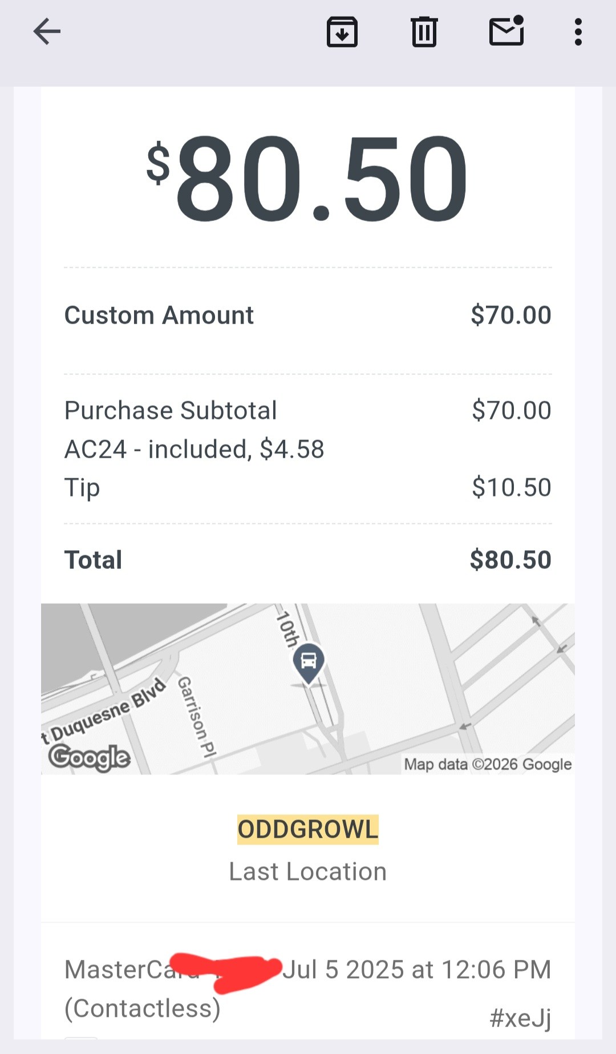Tap the Tip amount $10.50
The height and width of the screenshot is (1054, 616).
511,487
